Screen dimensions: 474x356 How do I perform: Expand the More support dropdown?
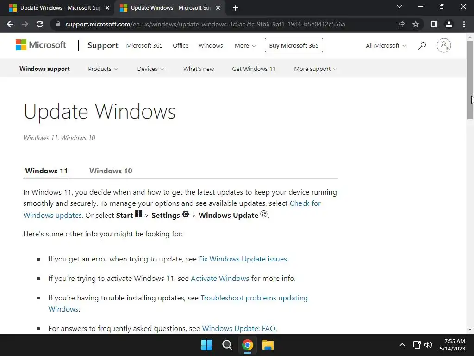coord(315,69)
